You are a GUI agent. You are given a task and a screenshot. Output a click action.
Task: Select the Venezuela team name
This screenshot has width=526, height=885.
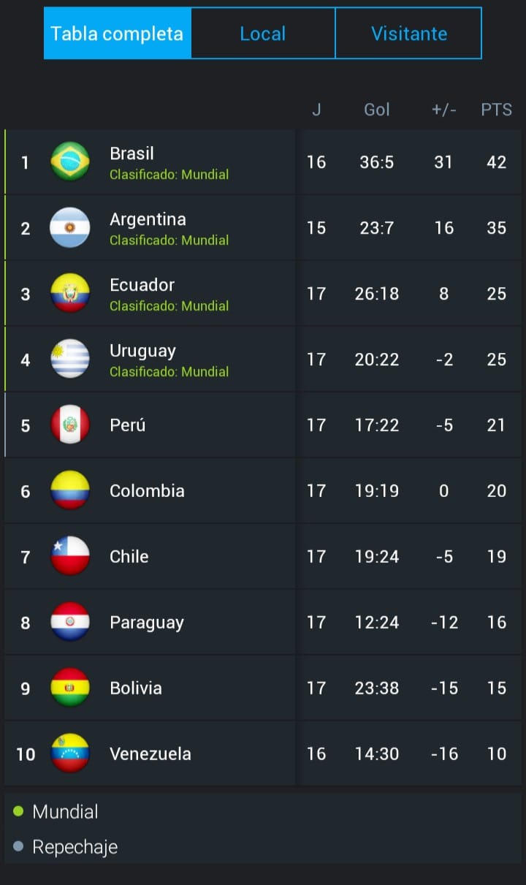point(150,753)
